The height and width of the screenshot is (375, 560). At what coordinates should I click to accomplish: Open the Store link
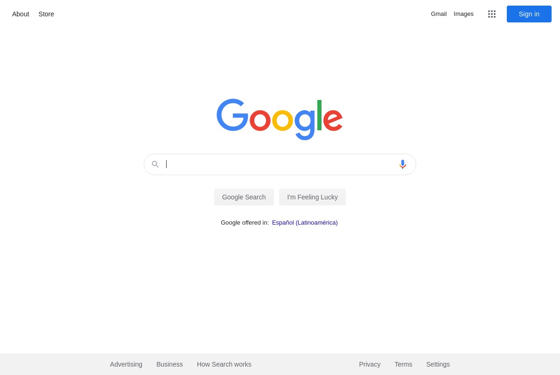(x=46, y=14)
